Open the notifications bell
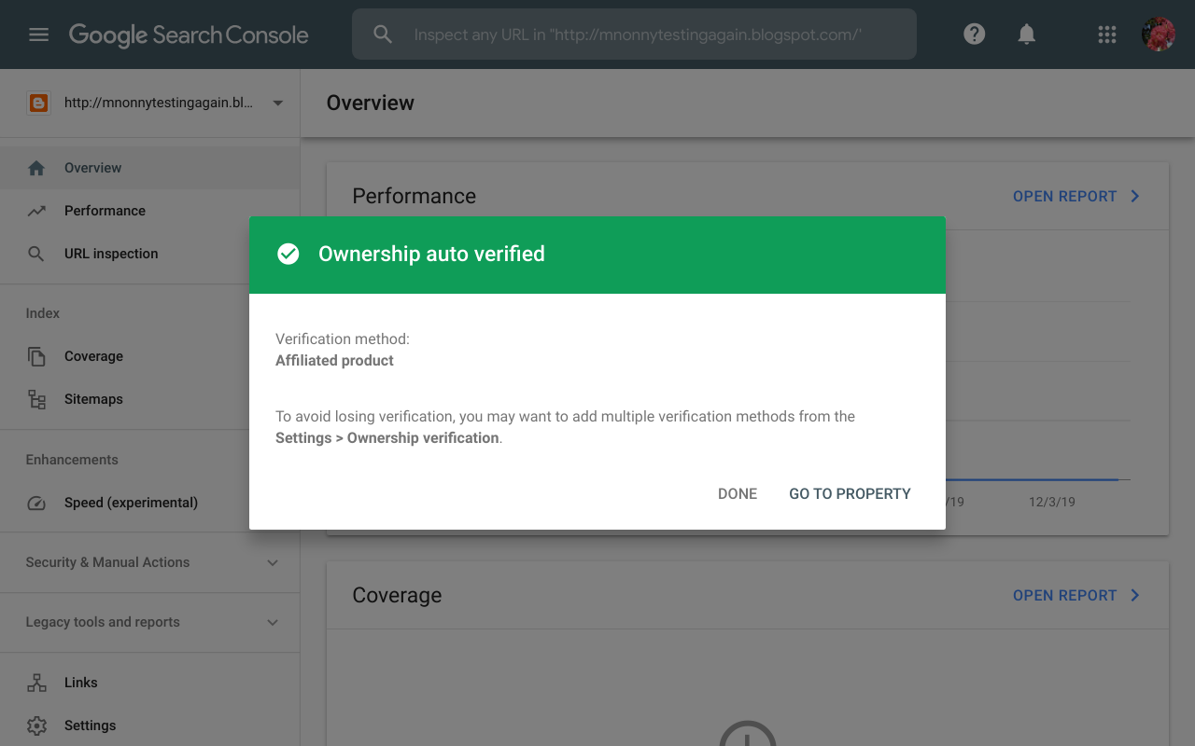The width and height of the screenshot is (1195, 746). (x=1026, y=35)
